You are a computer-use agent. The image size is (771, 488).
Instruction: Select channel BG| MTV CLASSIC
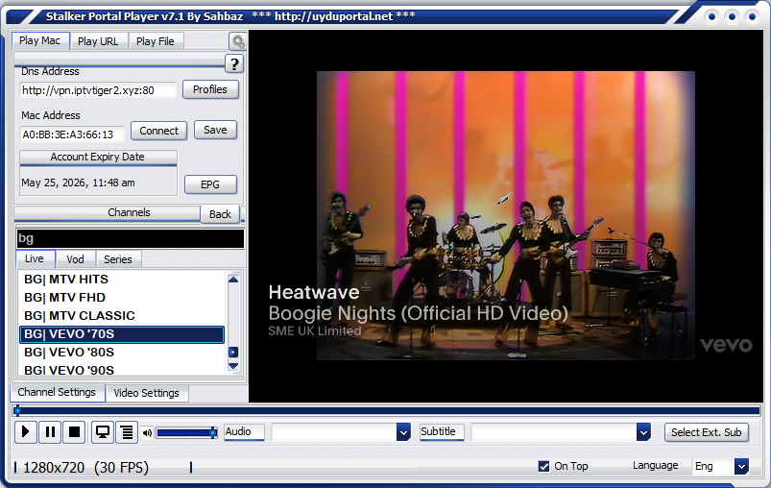[x=122, y=316]
